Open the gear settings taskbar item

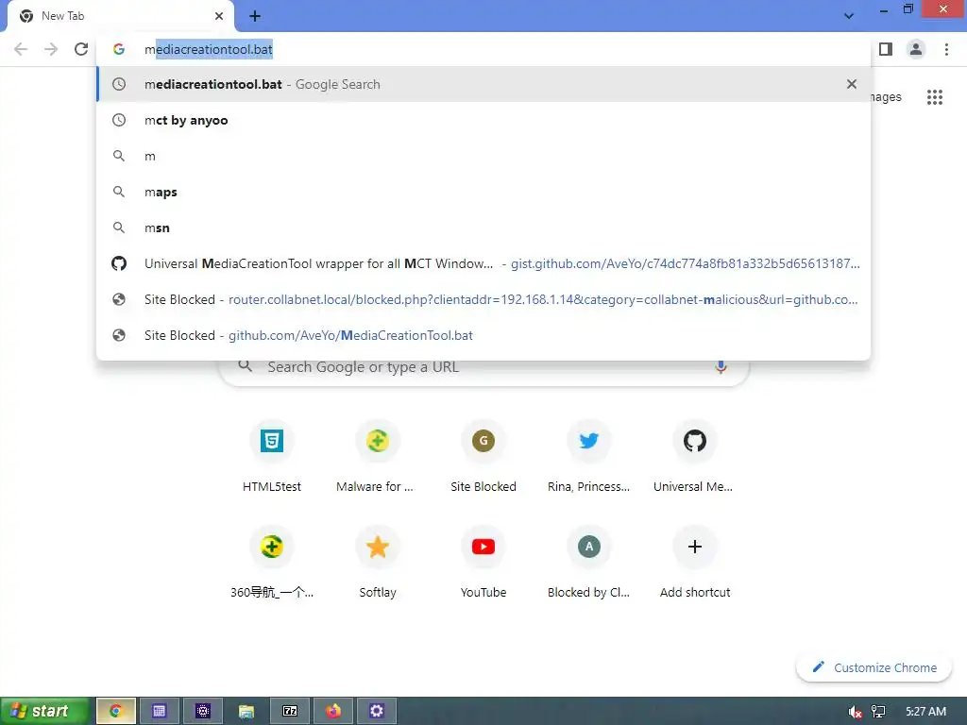pyautogui.click(x=376, y=711)
